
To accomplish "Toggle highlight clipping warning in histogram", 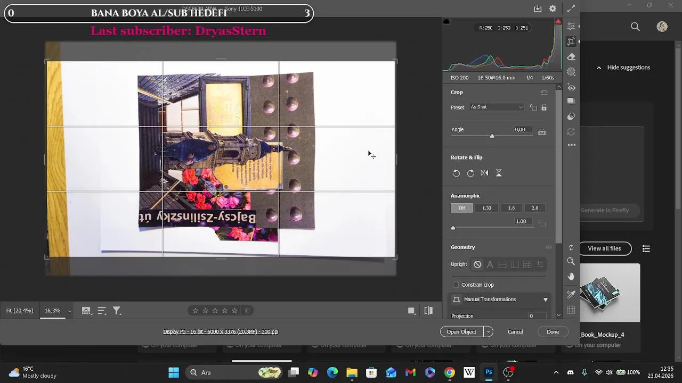I will click(x=558, y=21).
